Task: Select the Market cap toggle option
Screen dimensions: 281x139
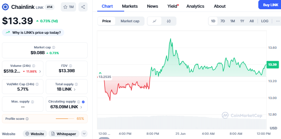Action: (130, 21)
